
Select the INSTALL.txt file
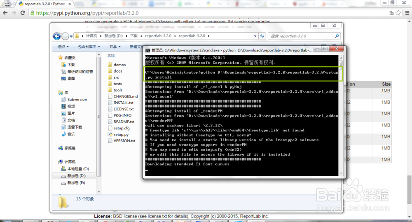[x=121, y=103]
